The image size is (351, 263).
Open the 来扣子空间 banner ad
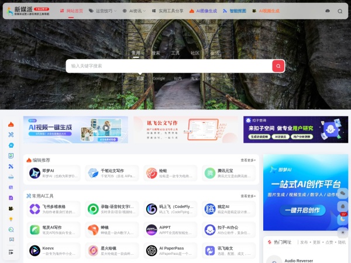pos(295,130)
